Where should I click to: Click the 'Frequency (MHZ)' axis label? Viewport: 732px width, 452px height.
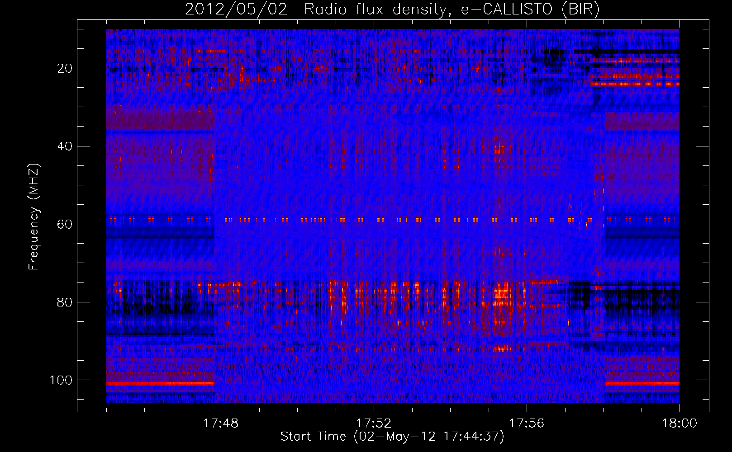(x=34, y=217)
